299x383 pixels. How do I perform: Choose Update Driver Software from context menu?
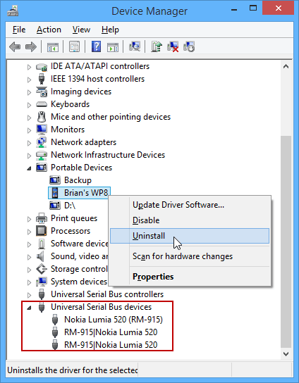[x=190, y=205]
